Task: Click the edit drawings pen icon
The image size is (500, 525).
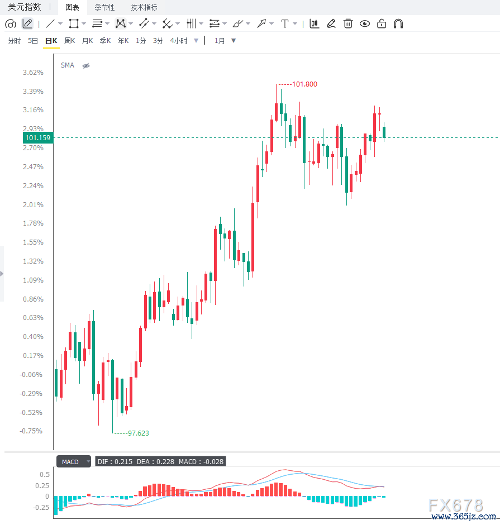Action: pyautogui.click(x=331, y=24)
